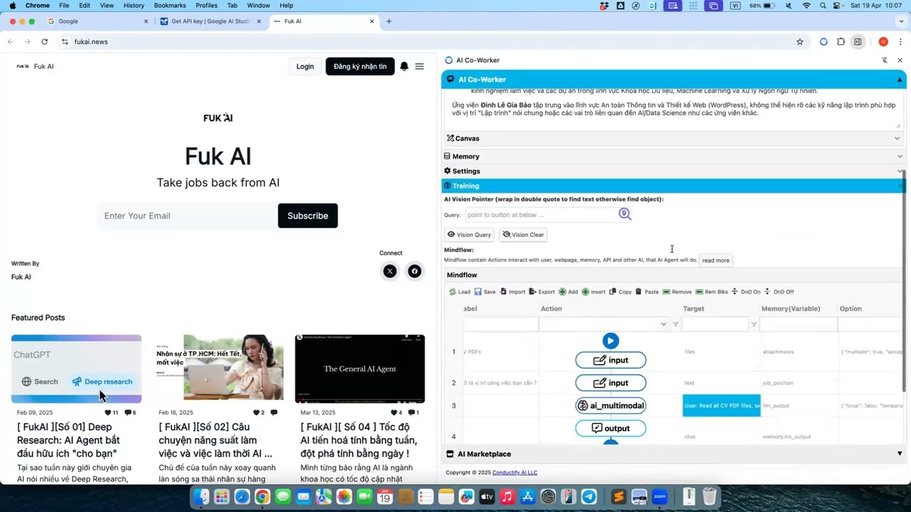Insert an action into the Mindflow

tap(594, 292)
